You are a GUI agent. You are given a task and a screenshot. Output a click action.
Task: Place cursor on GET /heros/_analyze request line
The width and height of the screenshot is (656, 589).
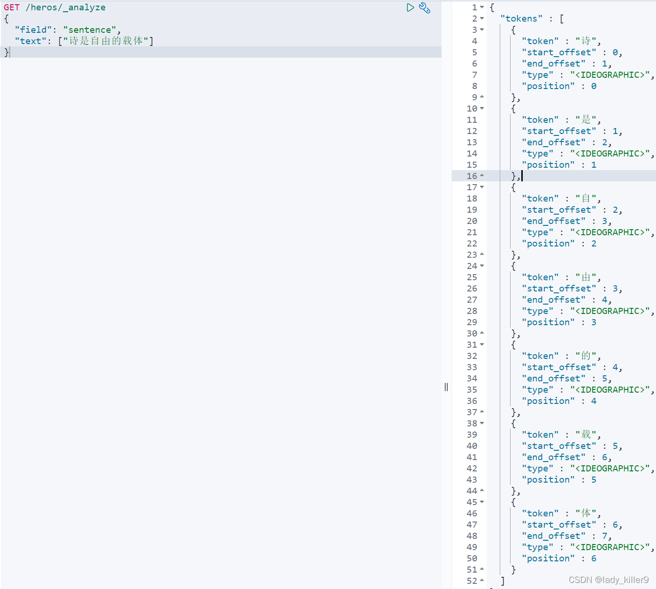[x=55, y=7]
